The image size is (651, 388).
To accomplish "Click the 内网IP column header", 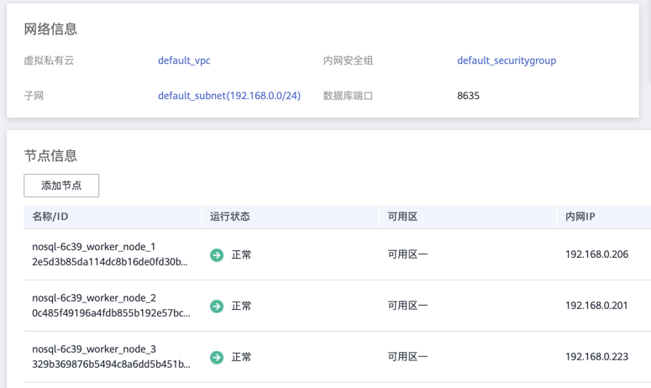I will coord(580,217).
